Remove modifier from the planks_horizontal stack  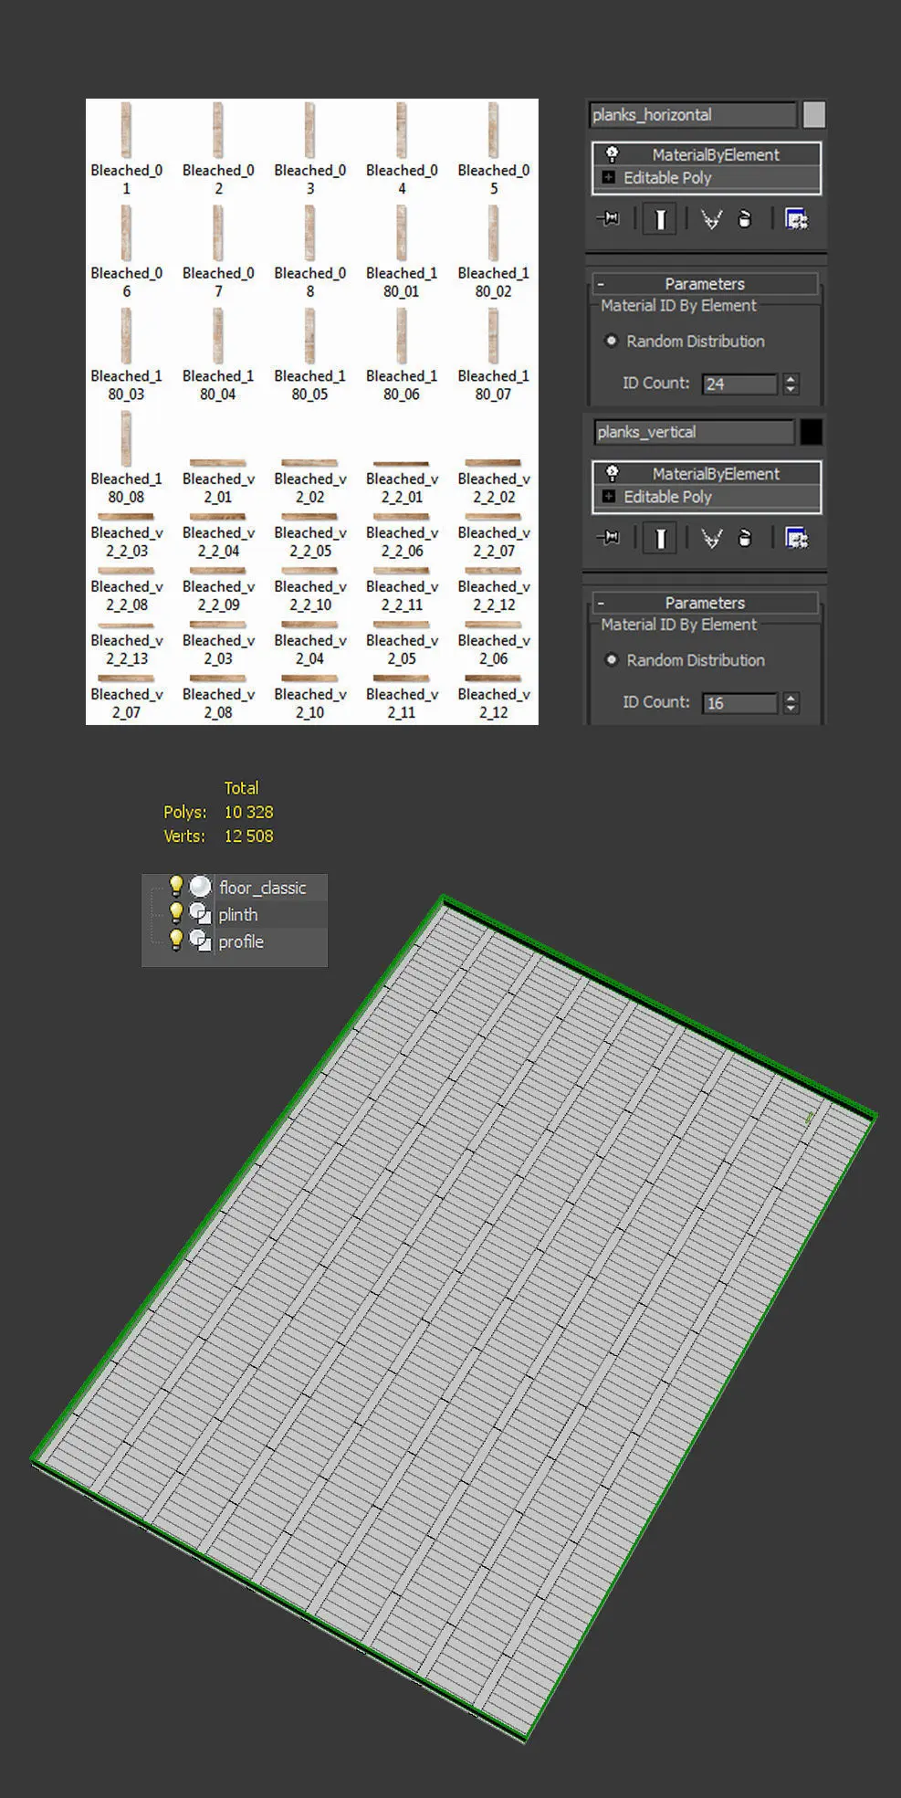(x=745, y=219)
